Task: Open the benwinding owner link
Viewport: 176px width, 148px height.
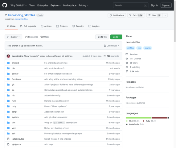Action: coord(16,15)
